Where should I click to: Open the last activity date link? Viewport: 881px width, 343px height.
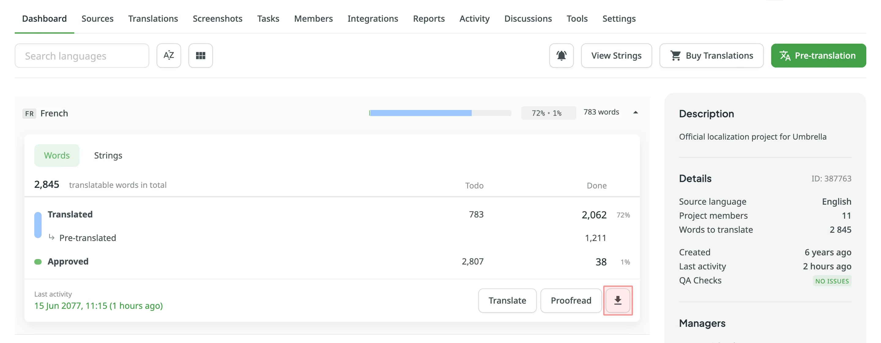[x=99, y=305]
